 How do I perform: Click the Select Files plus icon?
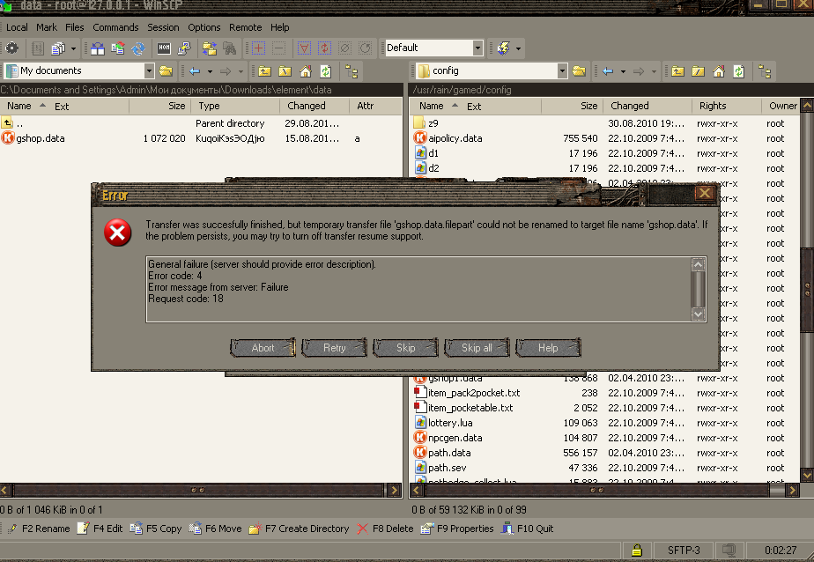tap(258, 48)
